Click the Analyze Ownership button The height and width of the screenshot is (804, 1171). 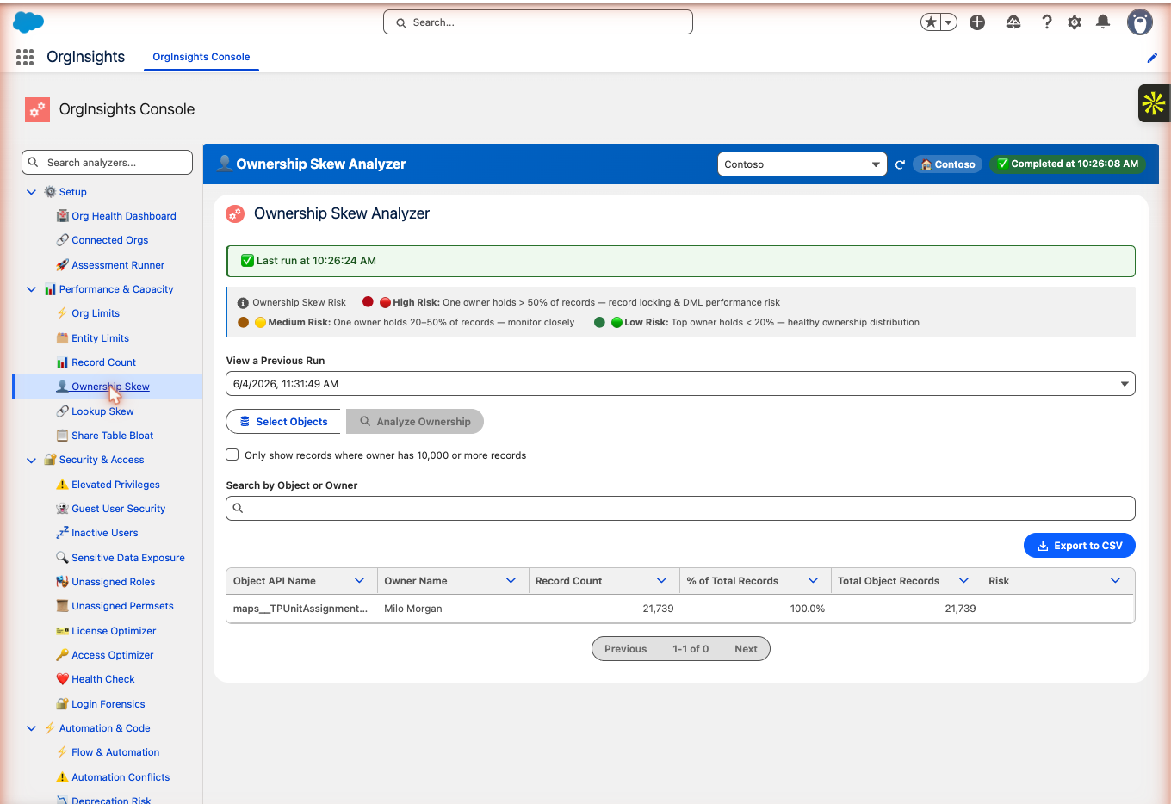[x=415, y=422]
